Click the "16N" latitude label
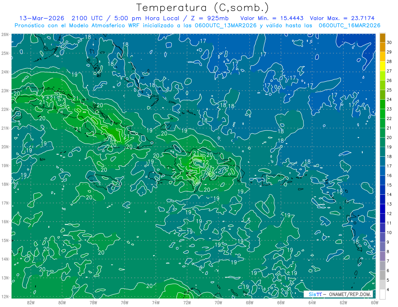 tap(5, 222)
